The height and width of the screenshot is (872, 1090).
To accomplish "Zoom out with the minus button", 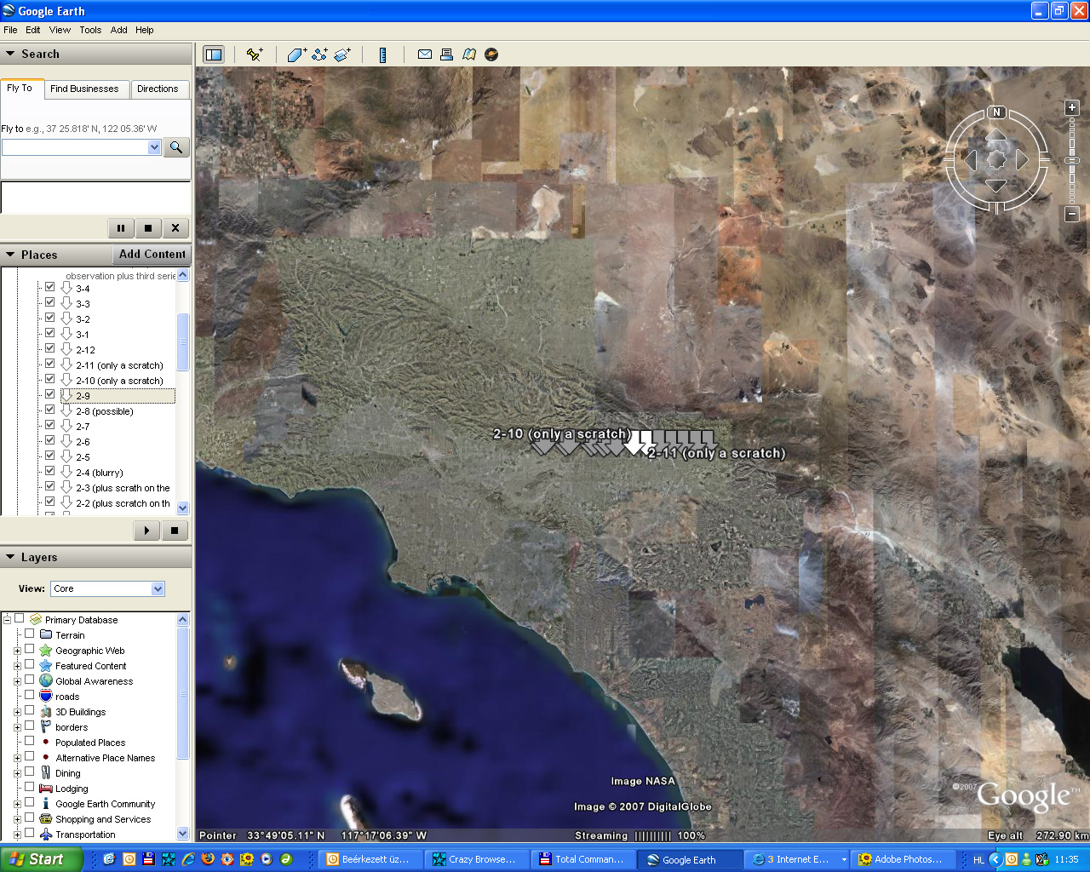I will (x=1072, y=214).
